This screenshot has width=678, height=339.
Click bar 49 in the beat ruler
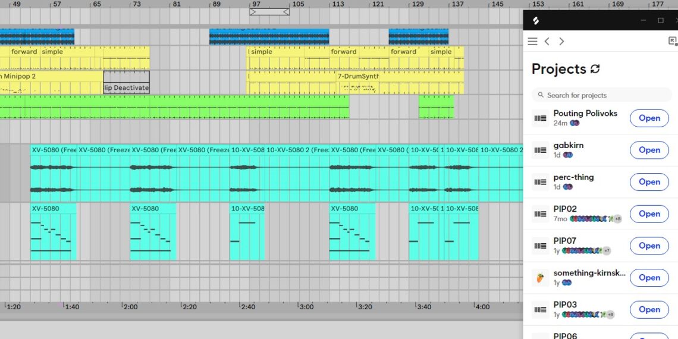coord(17,4)
